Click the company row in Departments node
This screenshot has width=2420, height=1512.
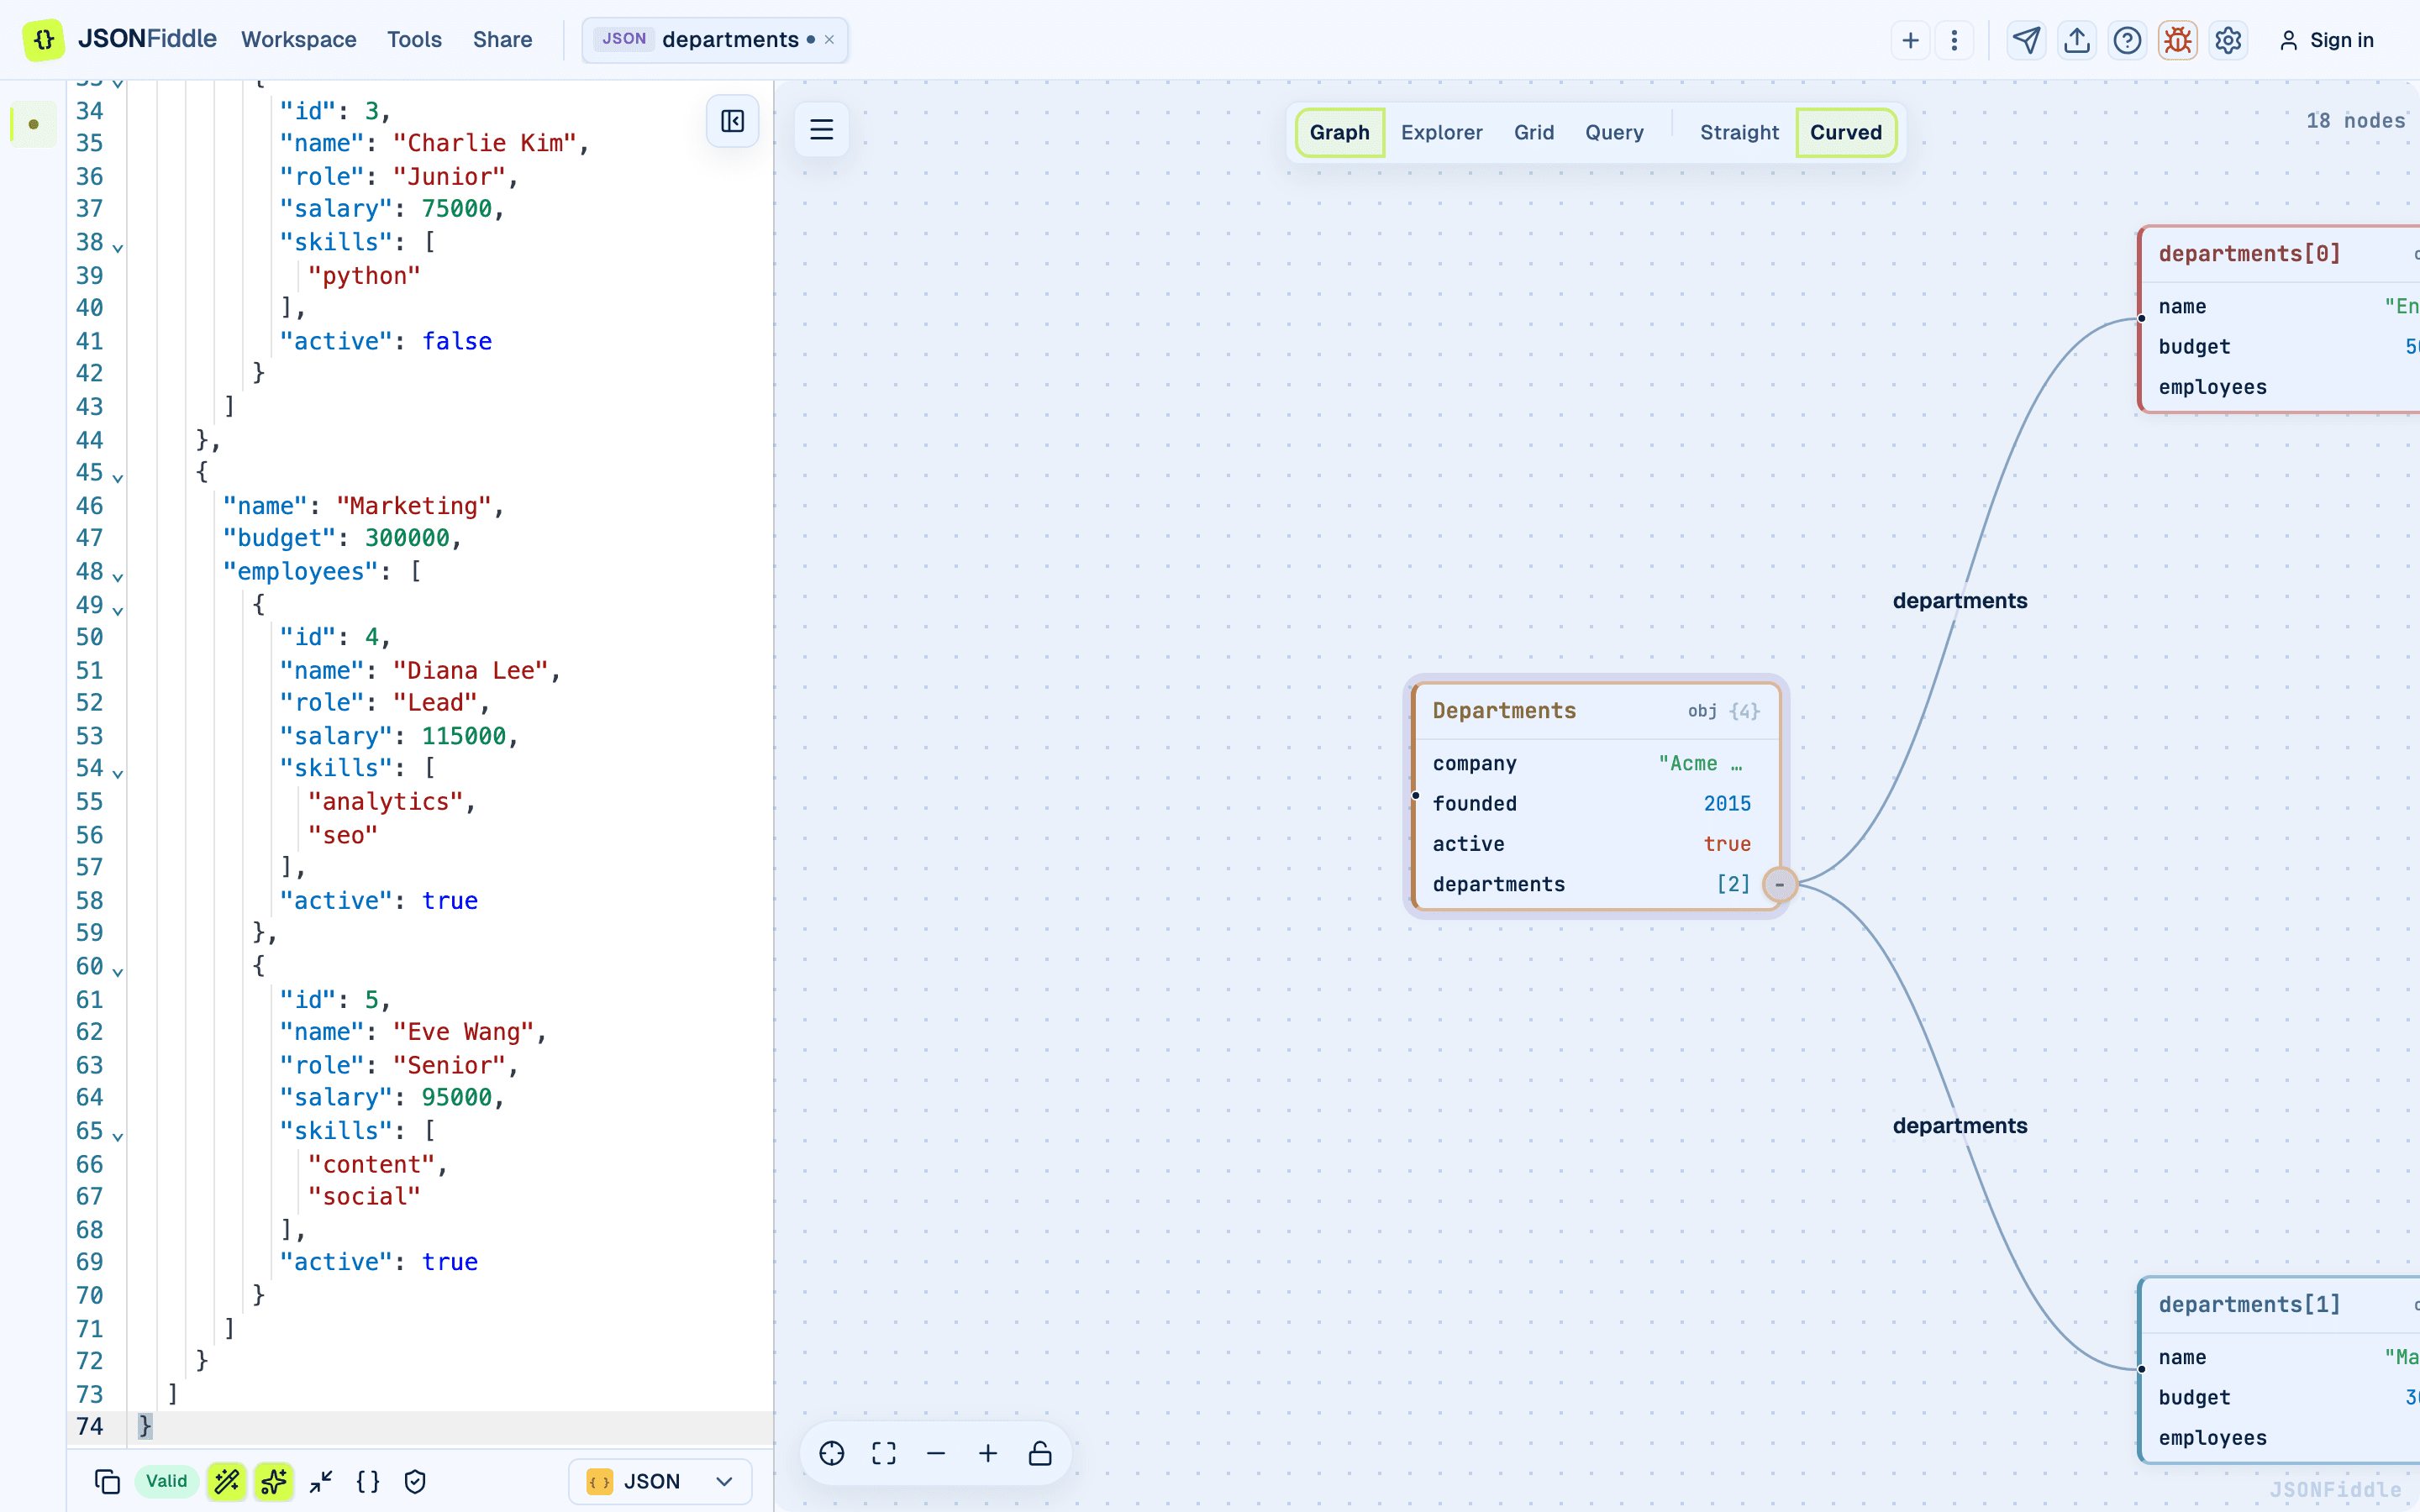coord(1596,764)
